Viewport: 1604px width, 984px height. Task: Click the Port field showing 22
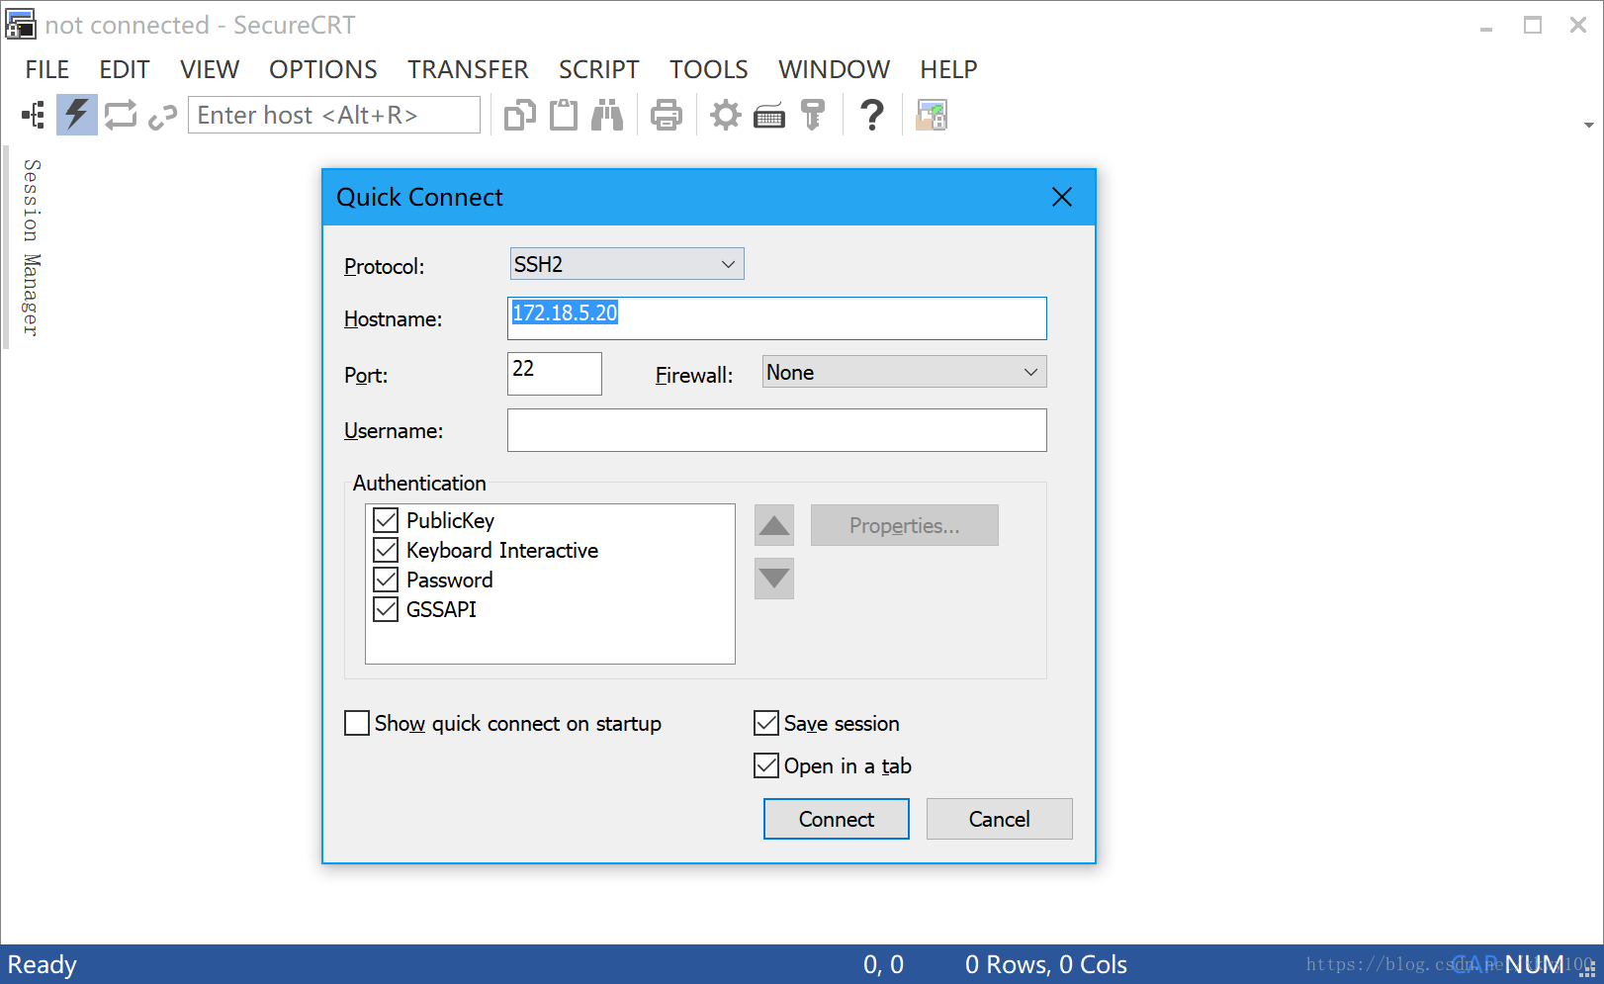tap(555, 374)
